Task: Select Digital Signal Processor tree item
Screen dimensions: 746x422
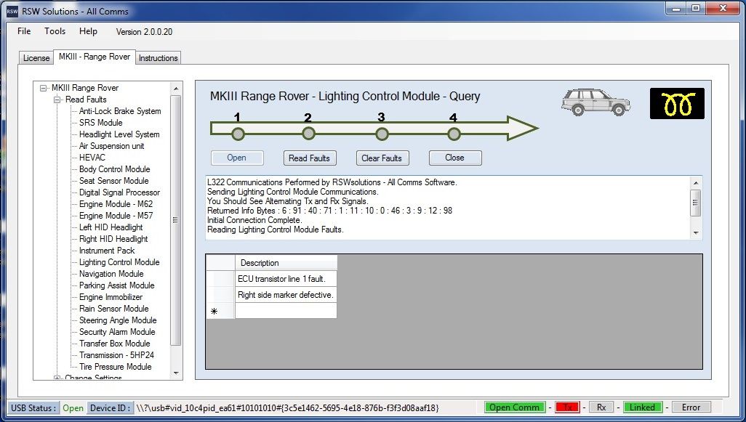Action: 119,192
